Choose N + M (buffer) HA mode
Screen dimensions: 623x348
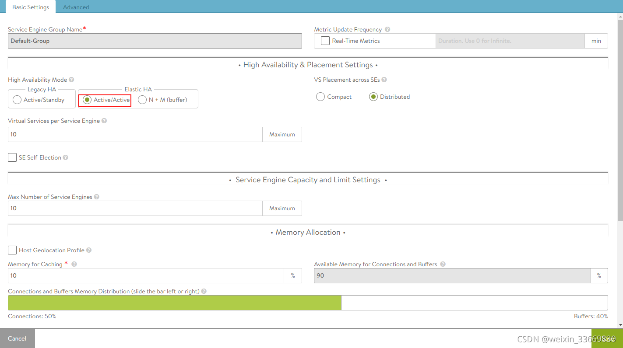tap(142, 100)
